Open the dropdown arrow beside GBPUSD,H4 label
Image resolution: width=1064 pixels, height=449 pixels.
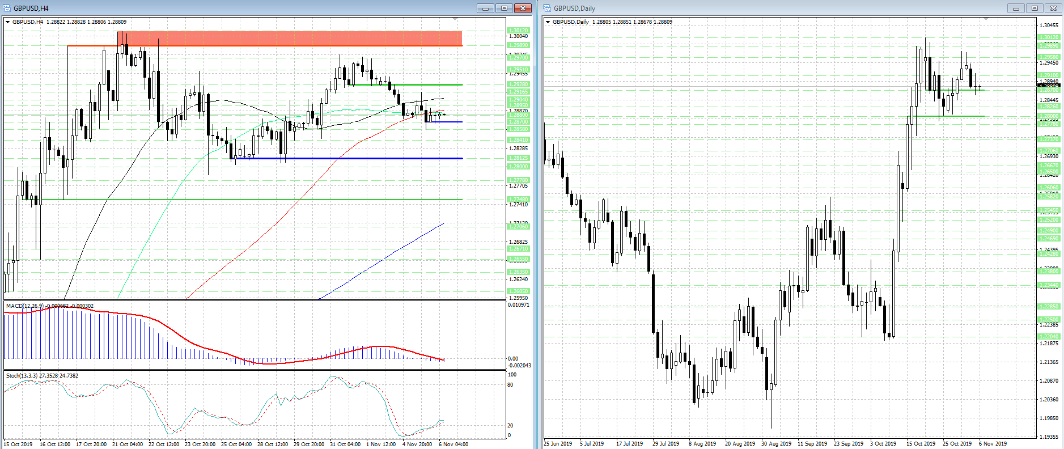[8, 22]
